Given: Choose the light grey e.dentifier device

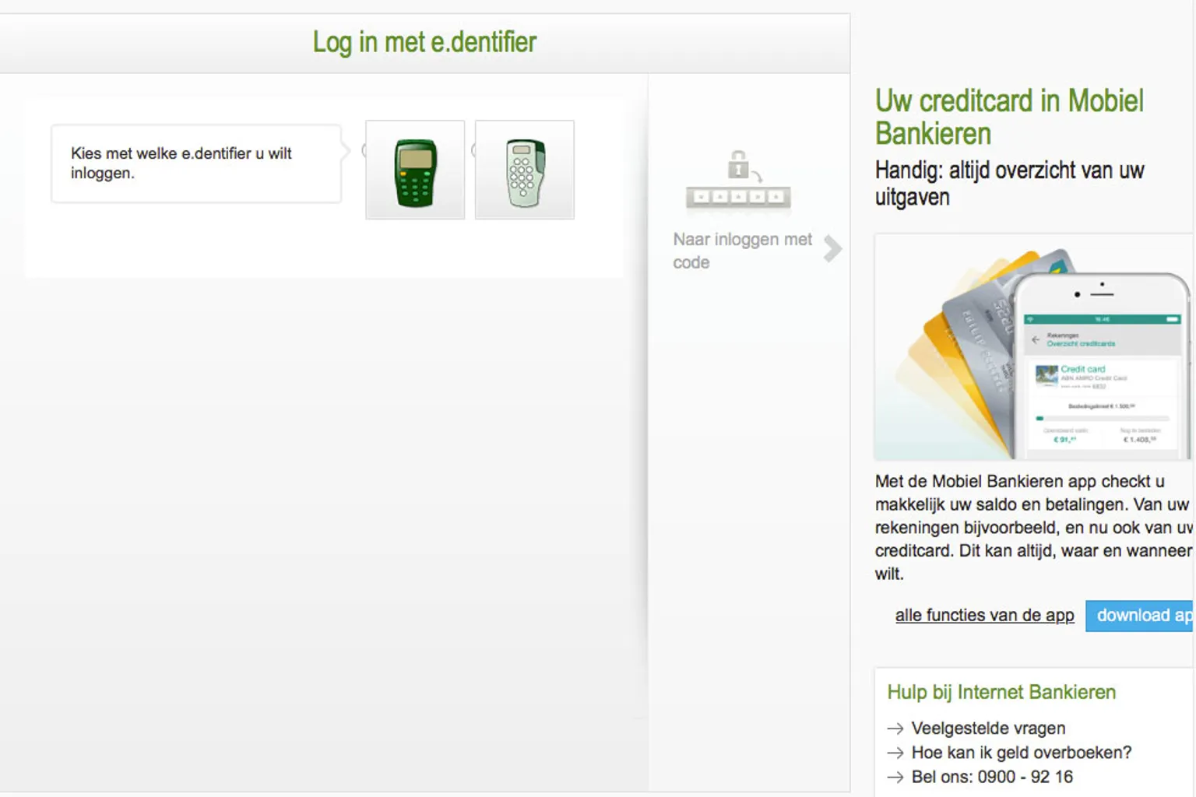Looking at the screenshot, I should [x=525, y=170].
